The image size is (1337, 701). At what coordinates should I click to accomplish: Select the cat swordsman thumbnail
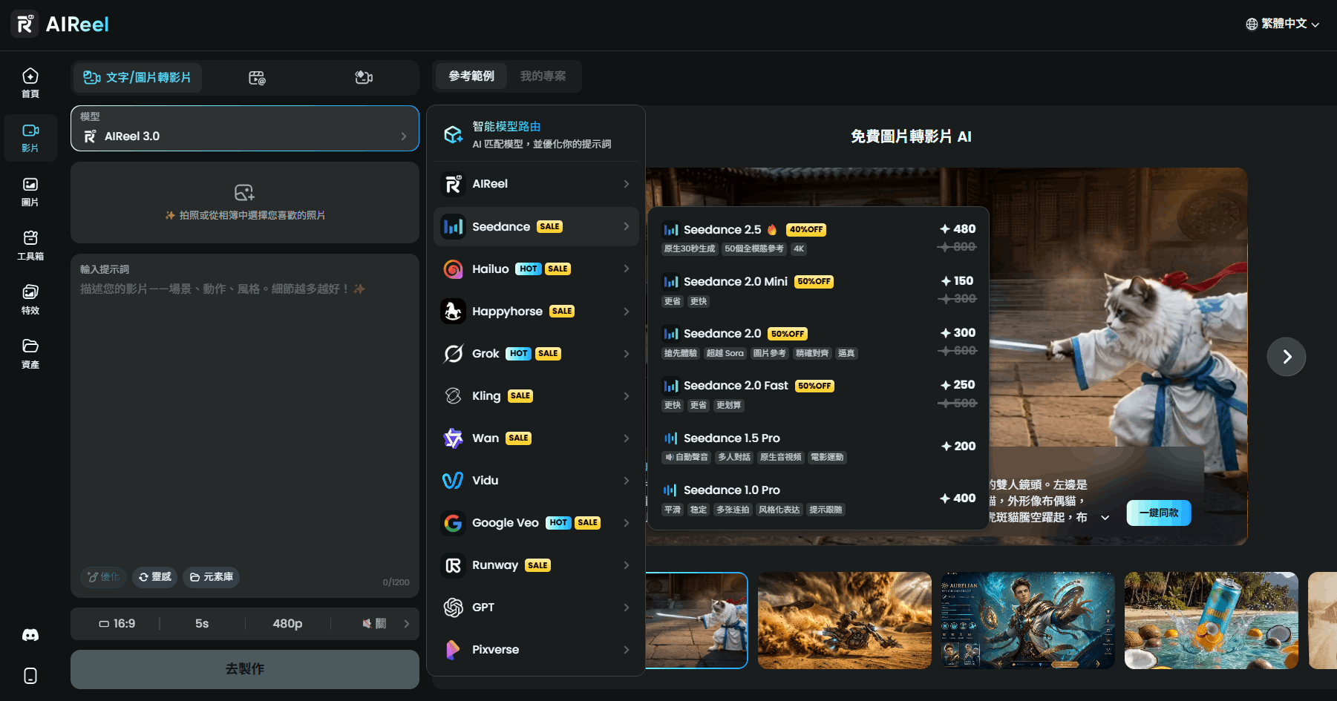[696, 621]
